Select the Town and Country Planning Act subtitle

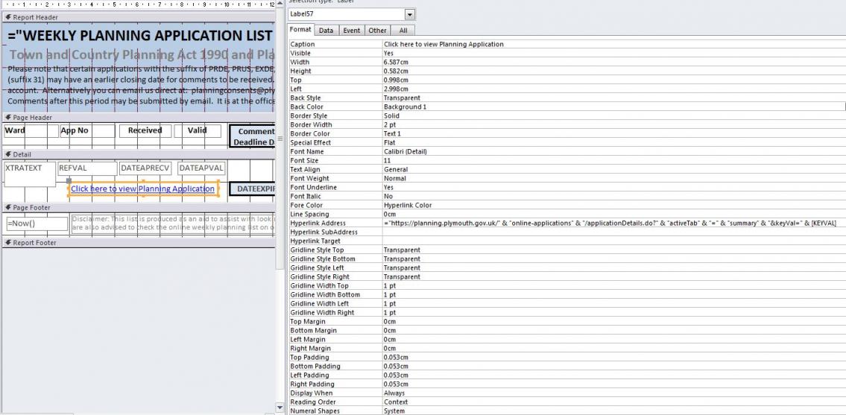(x=142, y=55)
